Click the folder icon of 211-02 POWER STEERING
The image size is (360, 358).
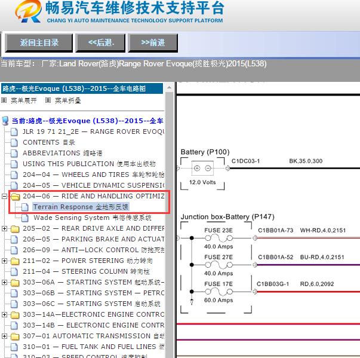(15, 261)
